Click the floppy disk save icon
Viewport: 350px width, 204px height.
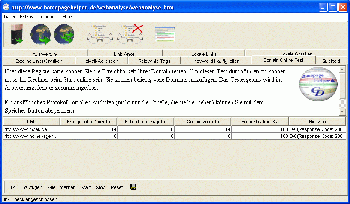coord(133,187)
